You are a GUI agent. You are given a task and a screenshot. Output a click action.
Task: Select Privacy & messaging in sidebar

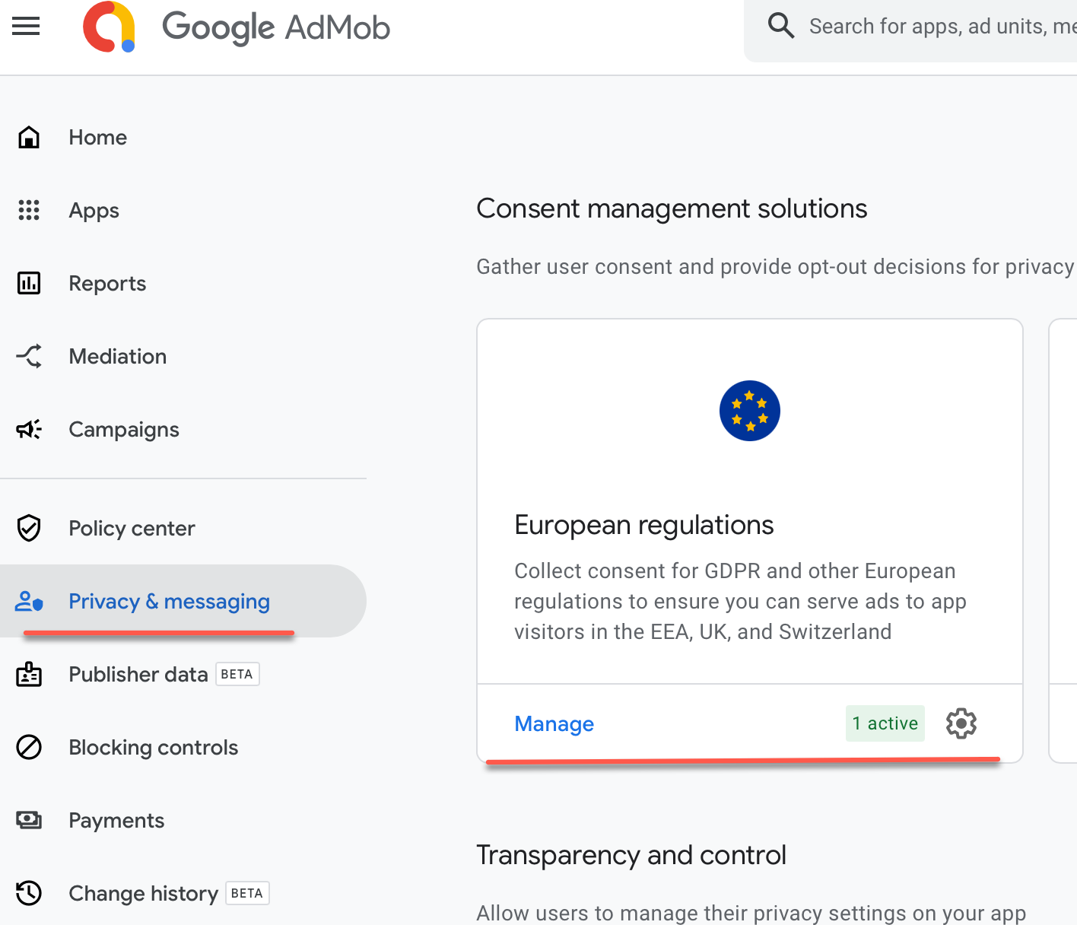tap(169, 602)
